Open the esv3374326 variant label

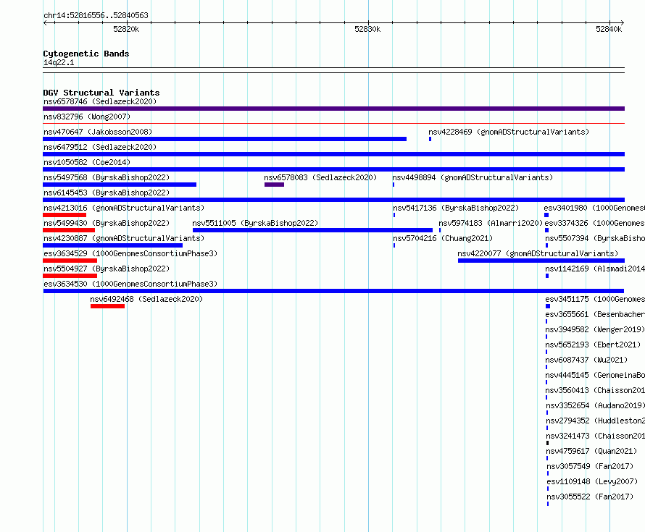click(x=595, y=223)
